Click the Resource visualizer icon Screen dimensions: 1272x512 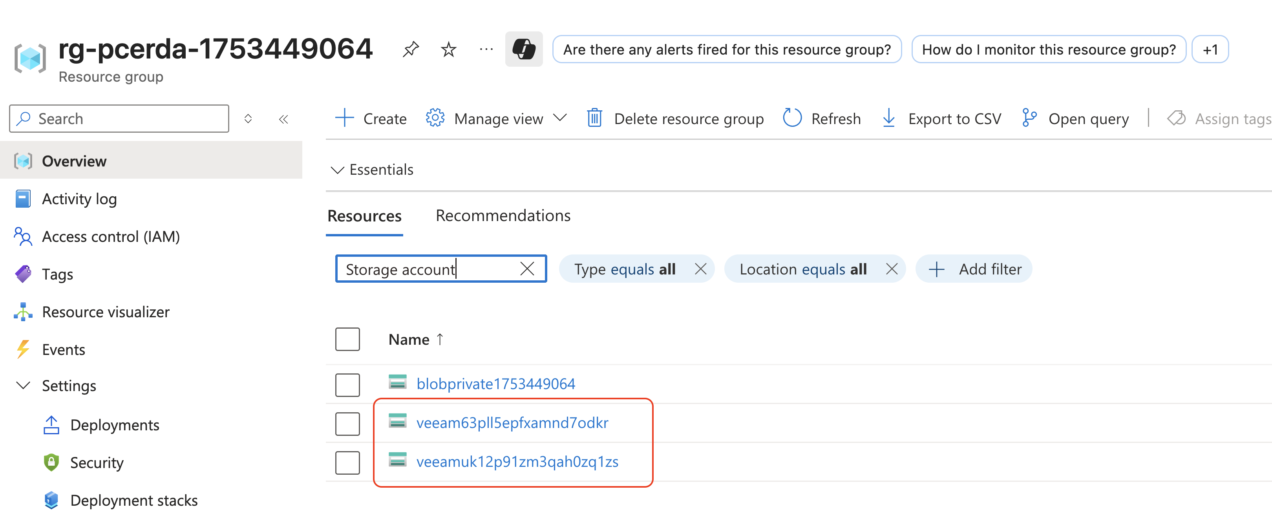tap(23, 311)
